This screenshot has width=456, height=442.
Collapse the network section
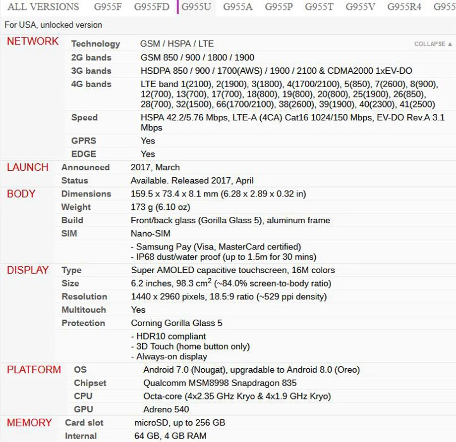click(433, 44)
